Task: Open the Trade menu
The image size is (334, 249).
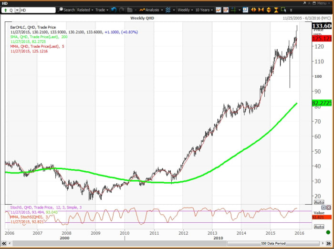Action: point(101,10)
